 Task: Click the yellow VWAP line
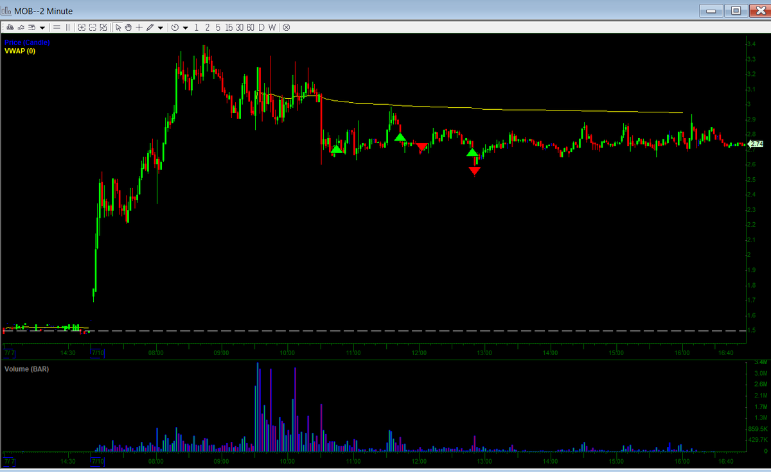tap(501, 109)
